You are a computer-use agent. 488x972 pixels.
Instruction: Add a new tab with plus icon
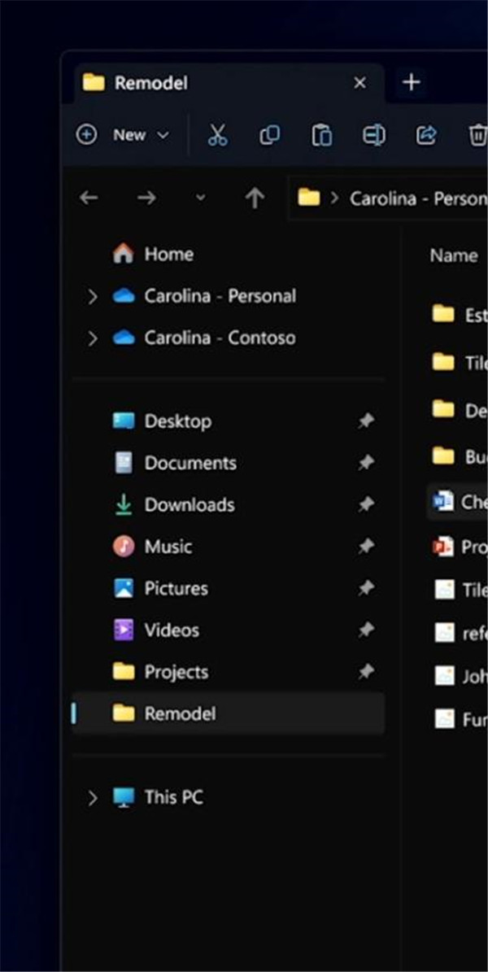tap(412, 82)
